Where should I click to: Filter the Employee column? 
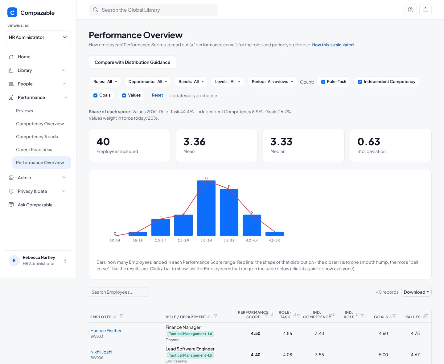tap(121, 316)
